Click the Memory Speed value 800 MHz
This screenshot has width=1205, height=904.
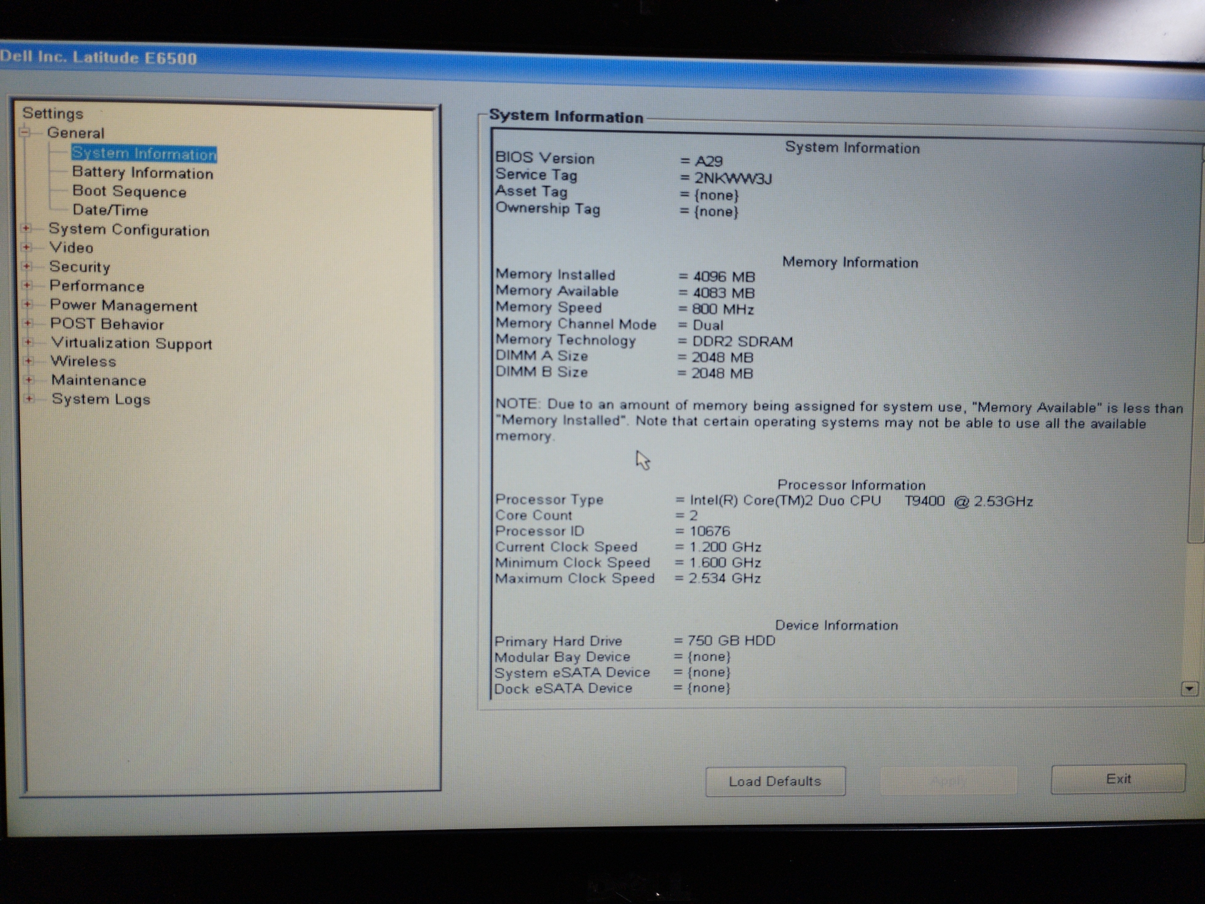[x=723, y=309]
